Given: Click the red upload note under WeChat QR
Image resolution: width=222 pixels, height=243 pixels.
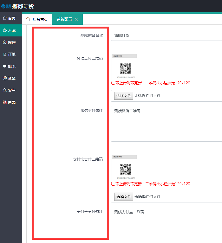Looking at the screenshot, I should [150, 83].
